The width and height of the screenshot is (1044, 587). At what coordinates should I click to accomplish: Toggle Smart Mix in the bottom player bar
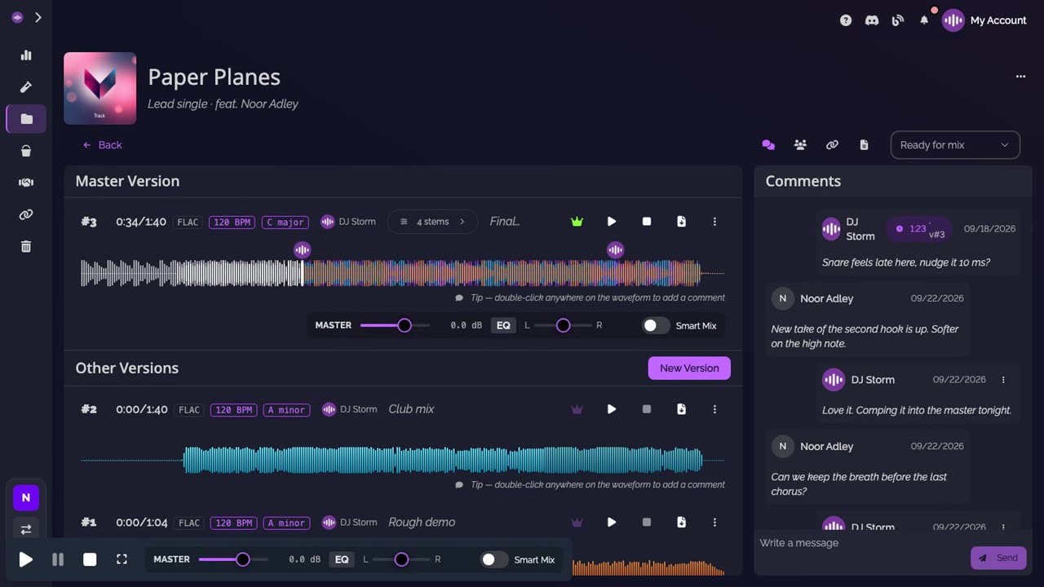pos(493,559)
